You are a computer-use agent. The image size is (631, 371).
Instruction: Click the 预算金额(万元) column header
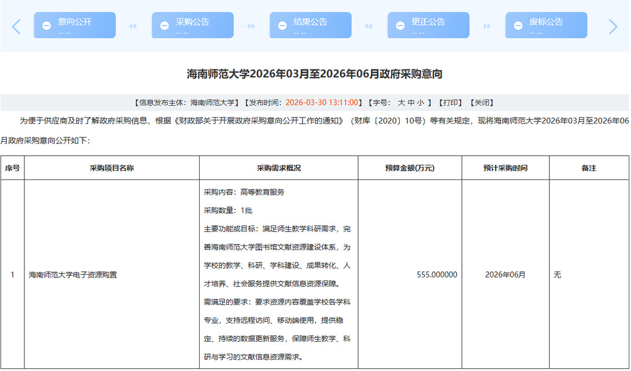point(409,168)
